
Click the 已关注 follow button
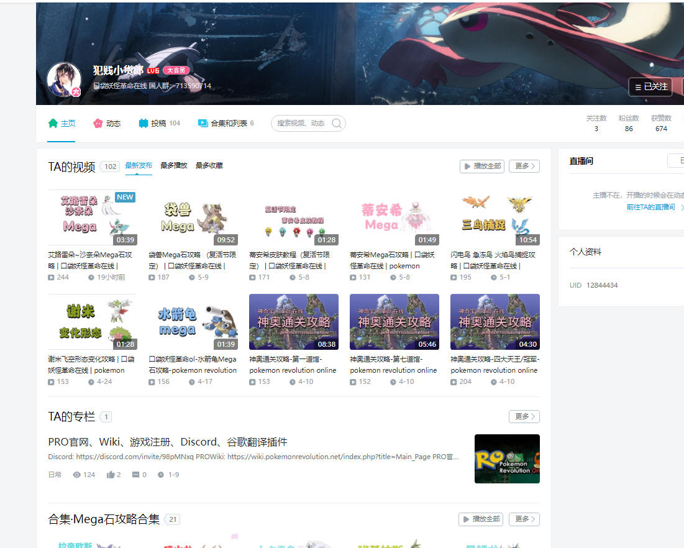point(650,87)
